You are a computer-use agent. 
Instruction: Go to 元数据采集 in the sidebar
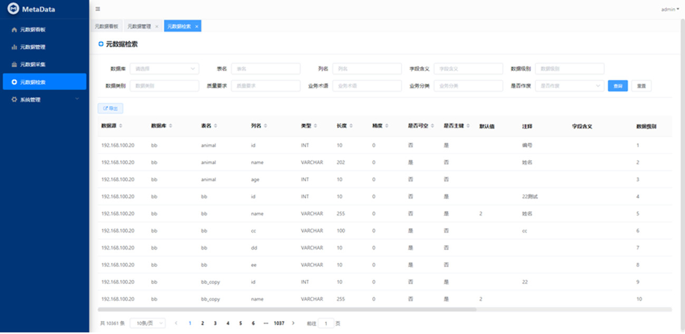click(x=33, y=65)
